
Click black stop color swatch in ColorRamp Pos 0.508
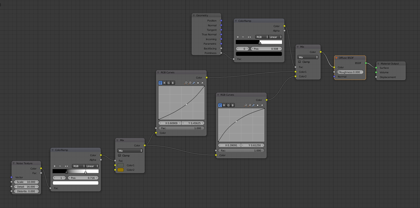[259, 54]
